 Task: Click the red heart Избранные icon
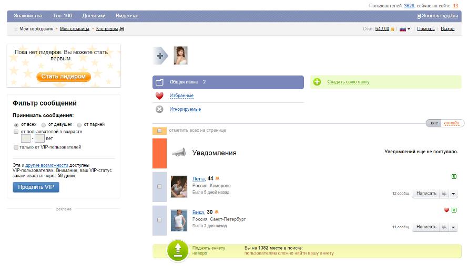tap(160, 95)
